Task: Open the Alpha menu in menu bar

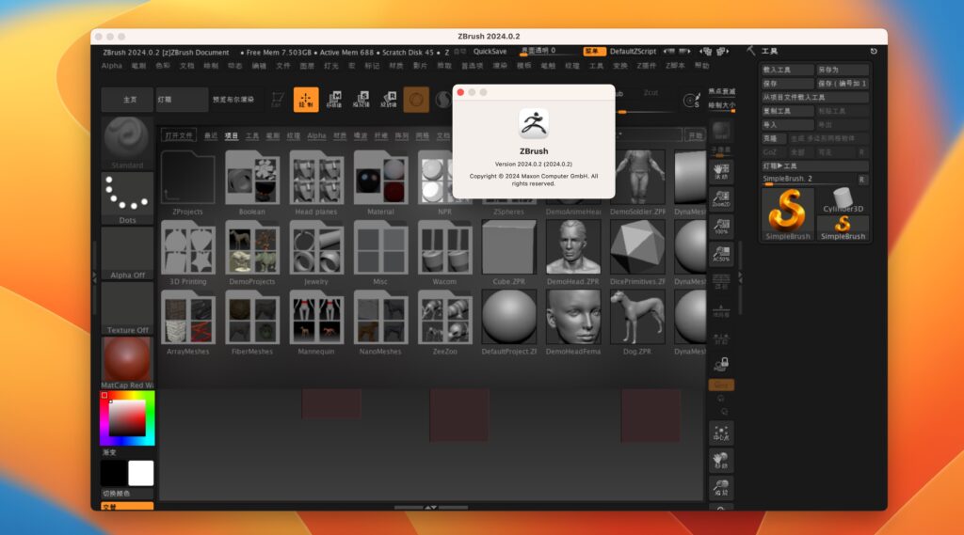Action: click(x=112, y=66)
